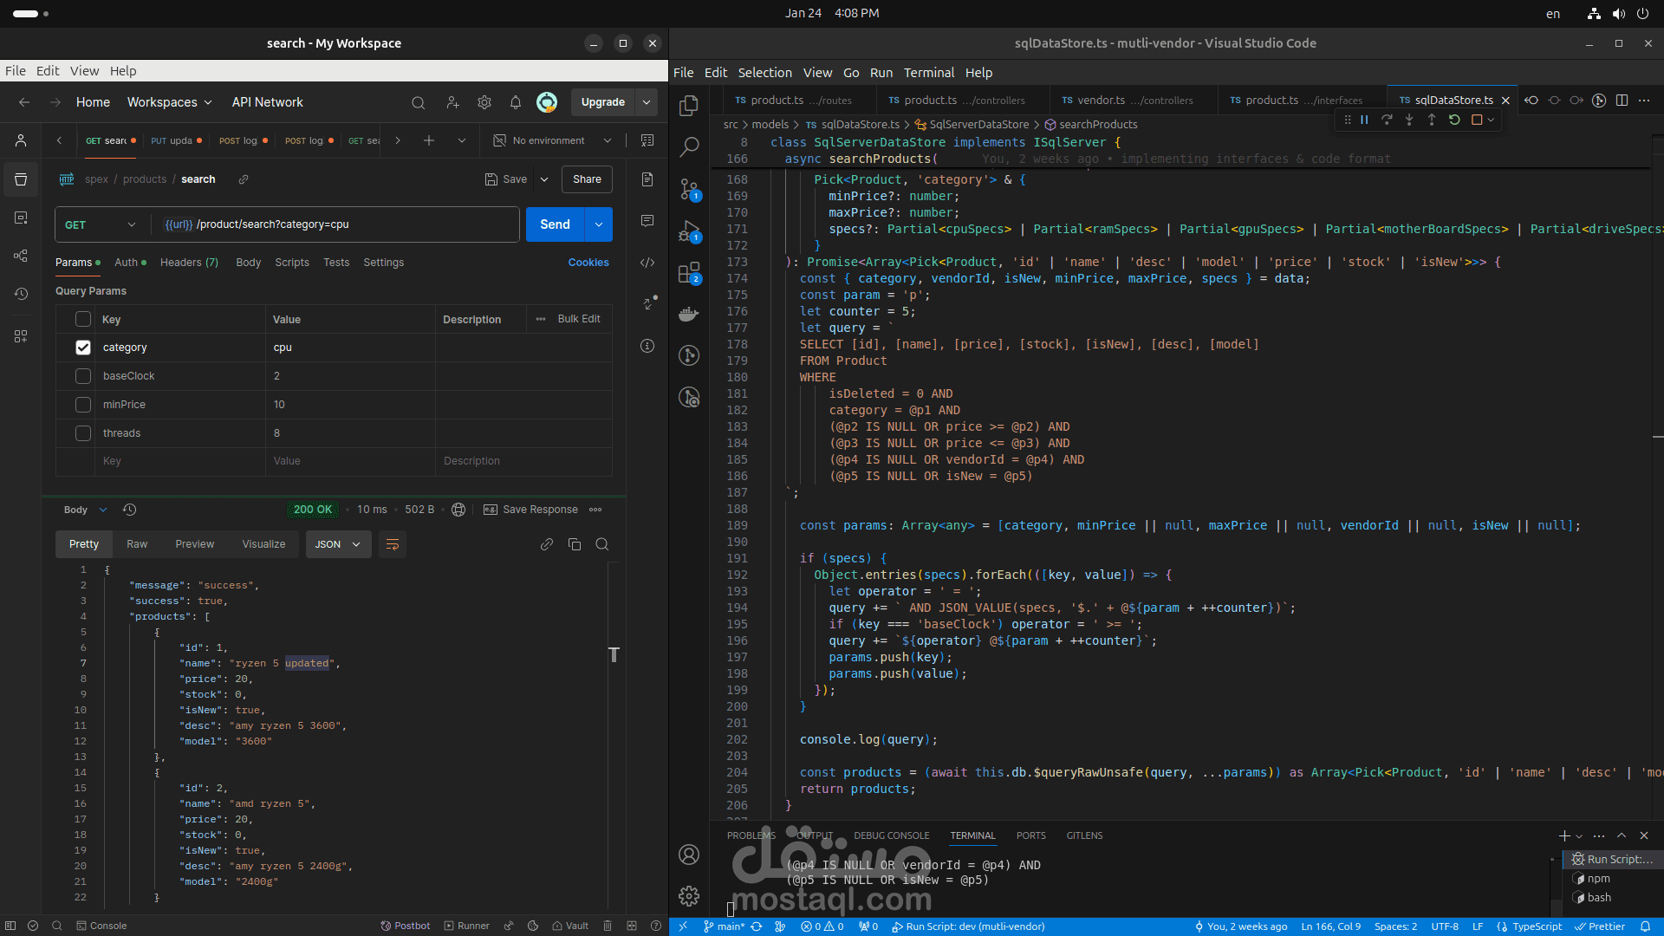
Task: Open Extensions view in activity bar
Action: pyautogui.click(x=689, y=273)
